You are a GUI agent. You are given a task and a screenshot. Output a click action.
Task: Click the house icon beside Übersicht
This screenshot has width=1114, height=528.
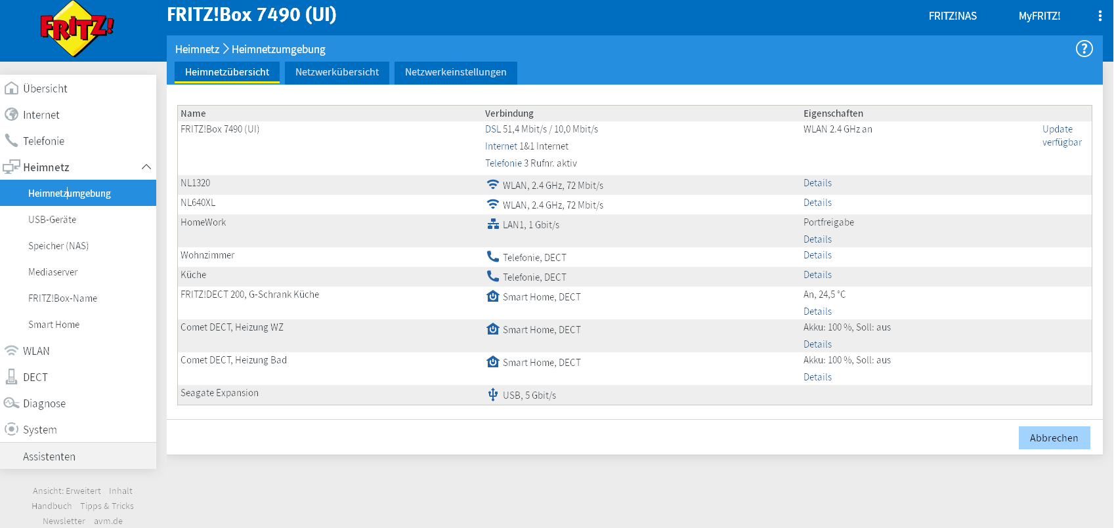pyautogui.click(x=11, y=89)
